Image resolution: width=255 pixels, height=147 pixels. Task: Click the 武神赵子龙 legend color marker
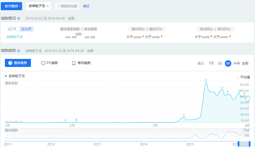coord(6,76)
